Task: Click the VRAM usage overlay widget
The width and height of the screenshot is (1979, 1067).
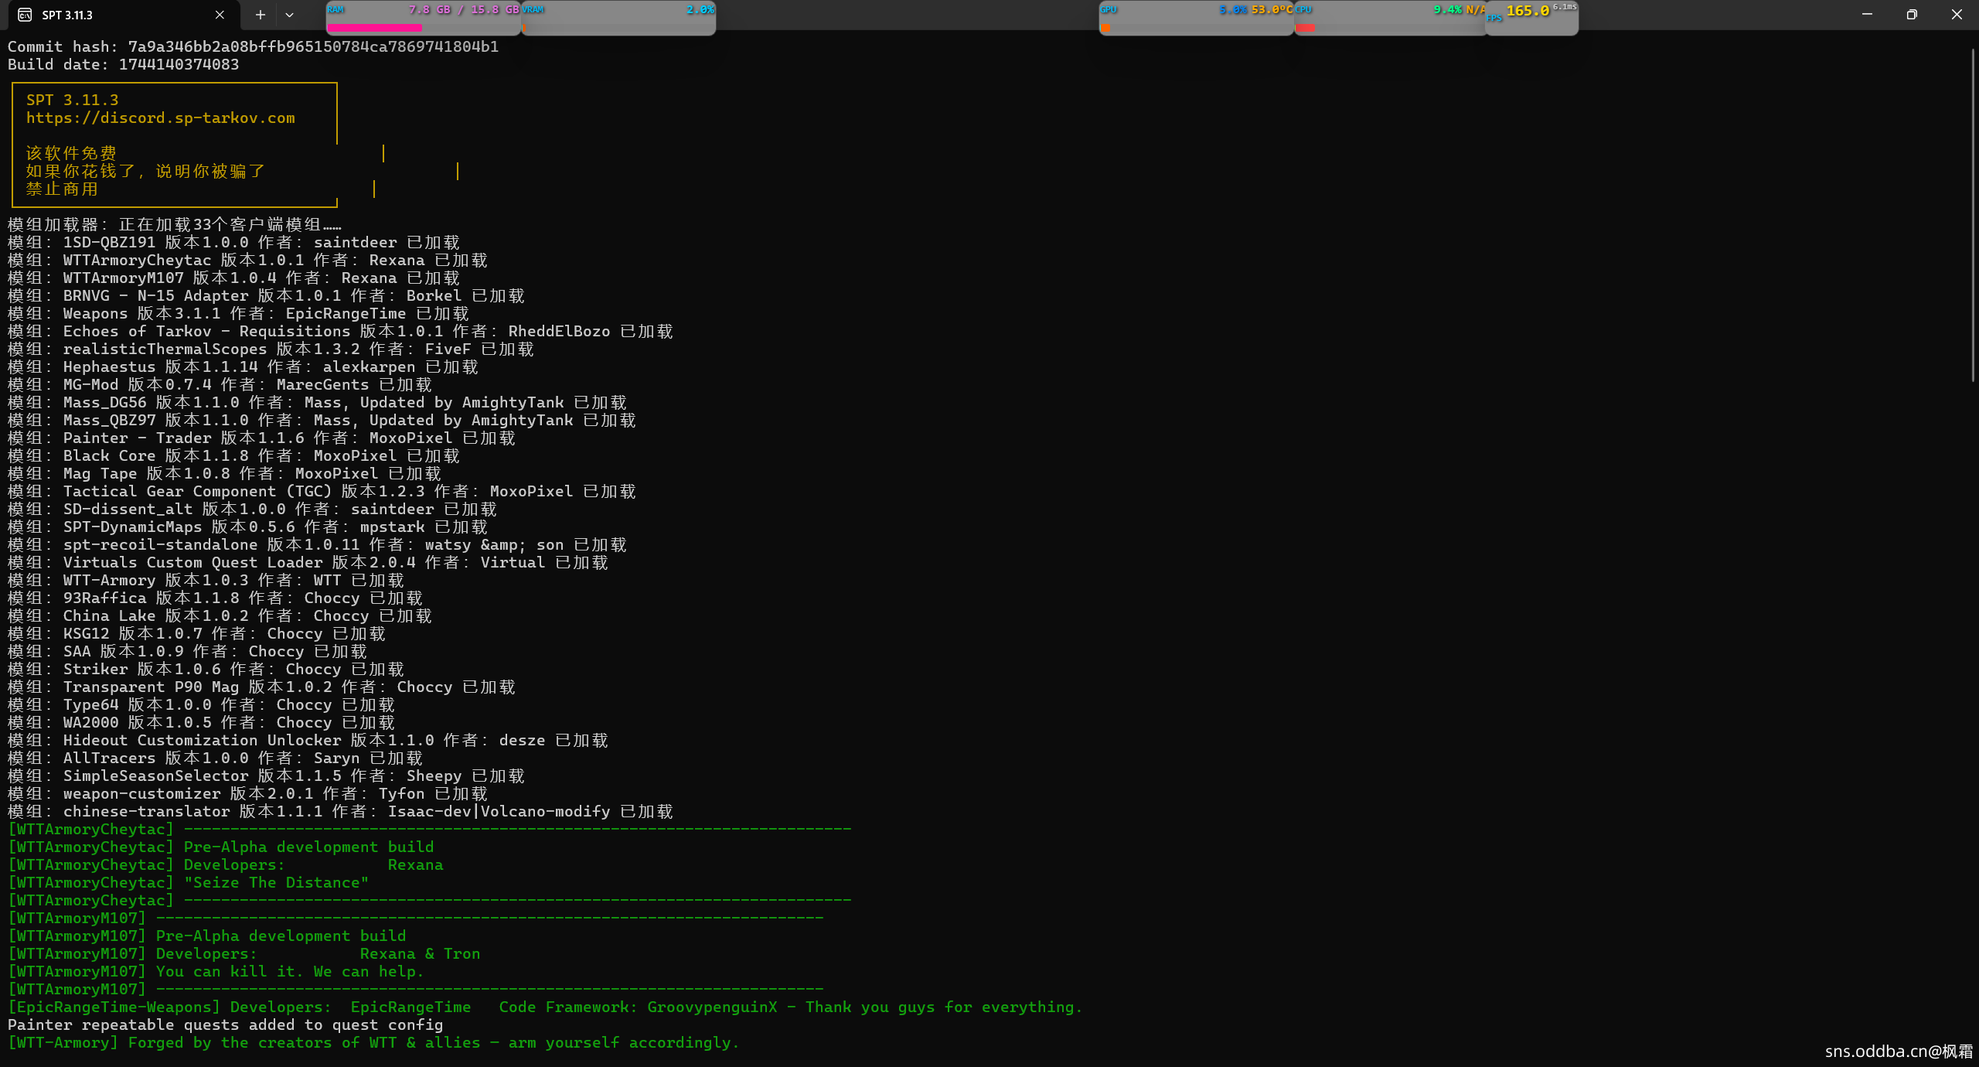Action: 618,15
